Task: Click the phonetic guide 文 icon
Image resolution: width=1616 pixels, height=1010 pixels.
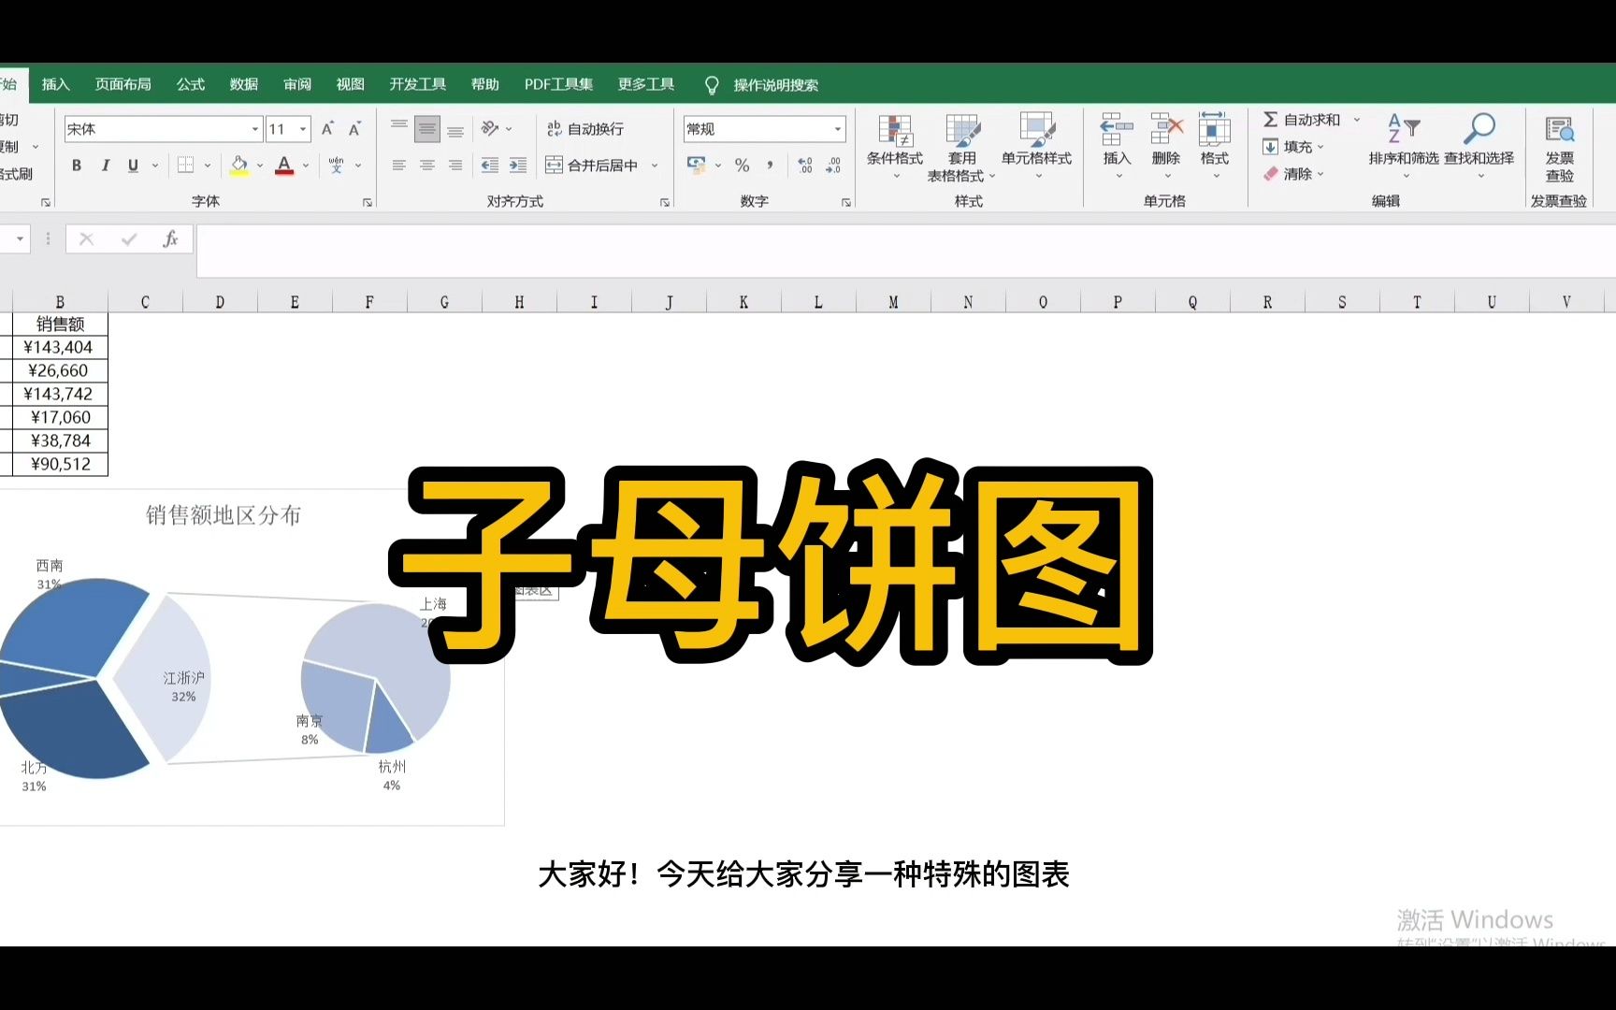Action: [x=337, y=166]
